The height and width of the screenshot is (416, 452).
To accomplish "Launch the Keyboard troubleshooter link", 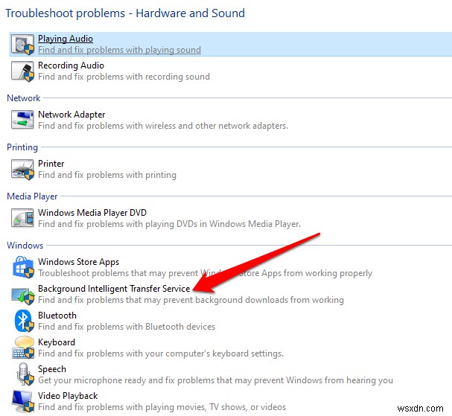I will pos(57,342).
